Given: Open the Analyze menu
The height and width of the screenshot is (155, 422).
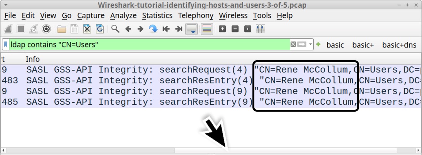Looking at the screenshot, I should pyautogui.click(x=123, y=16).
